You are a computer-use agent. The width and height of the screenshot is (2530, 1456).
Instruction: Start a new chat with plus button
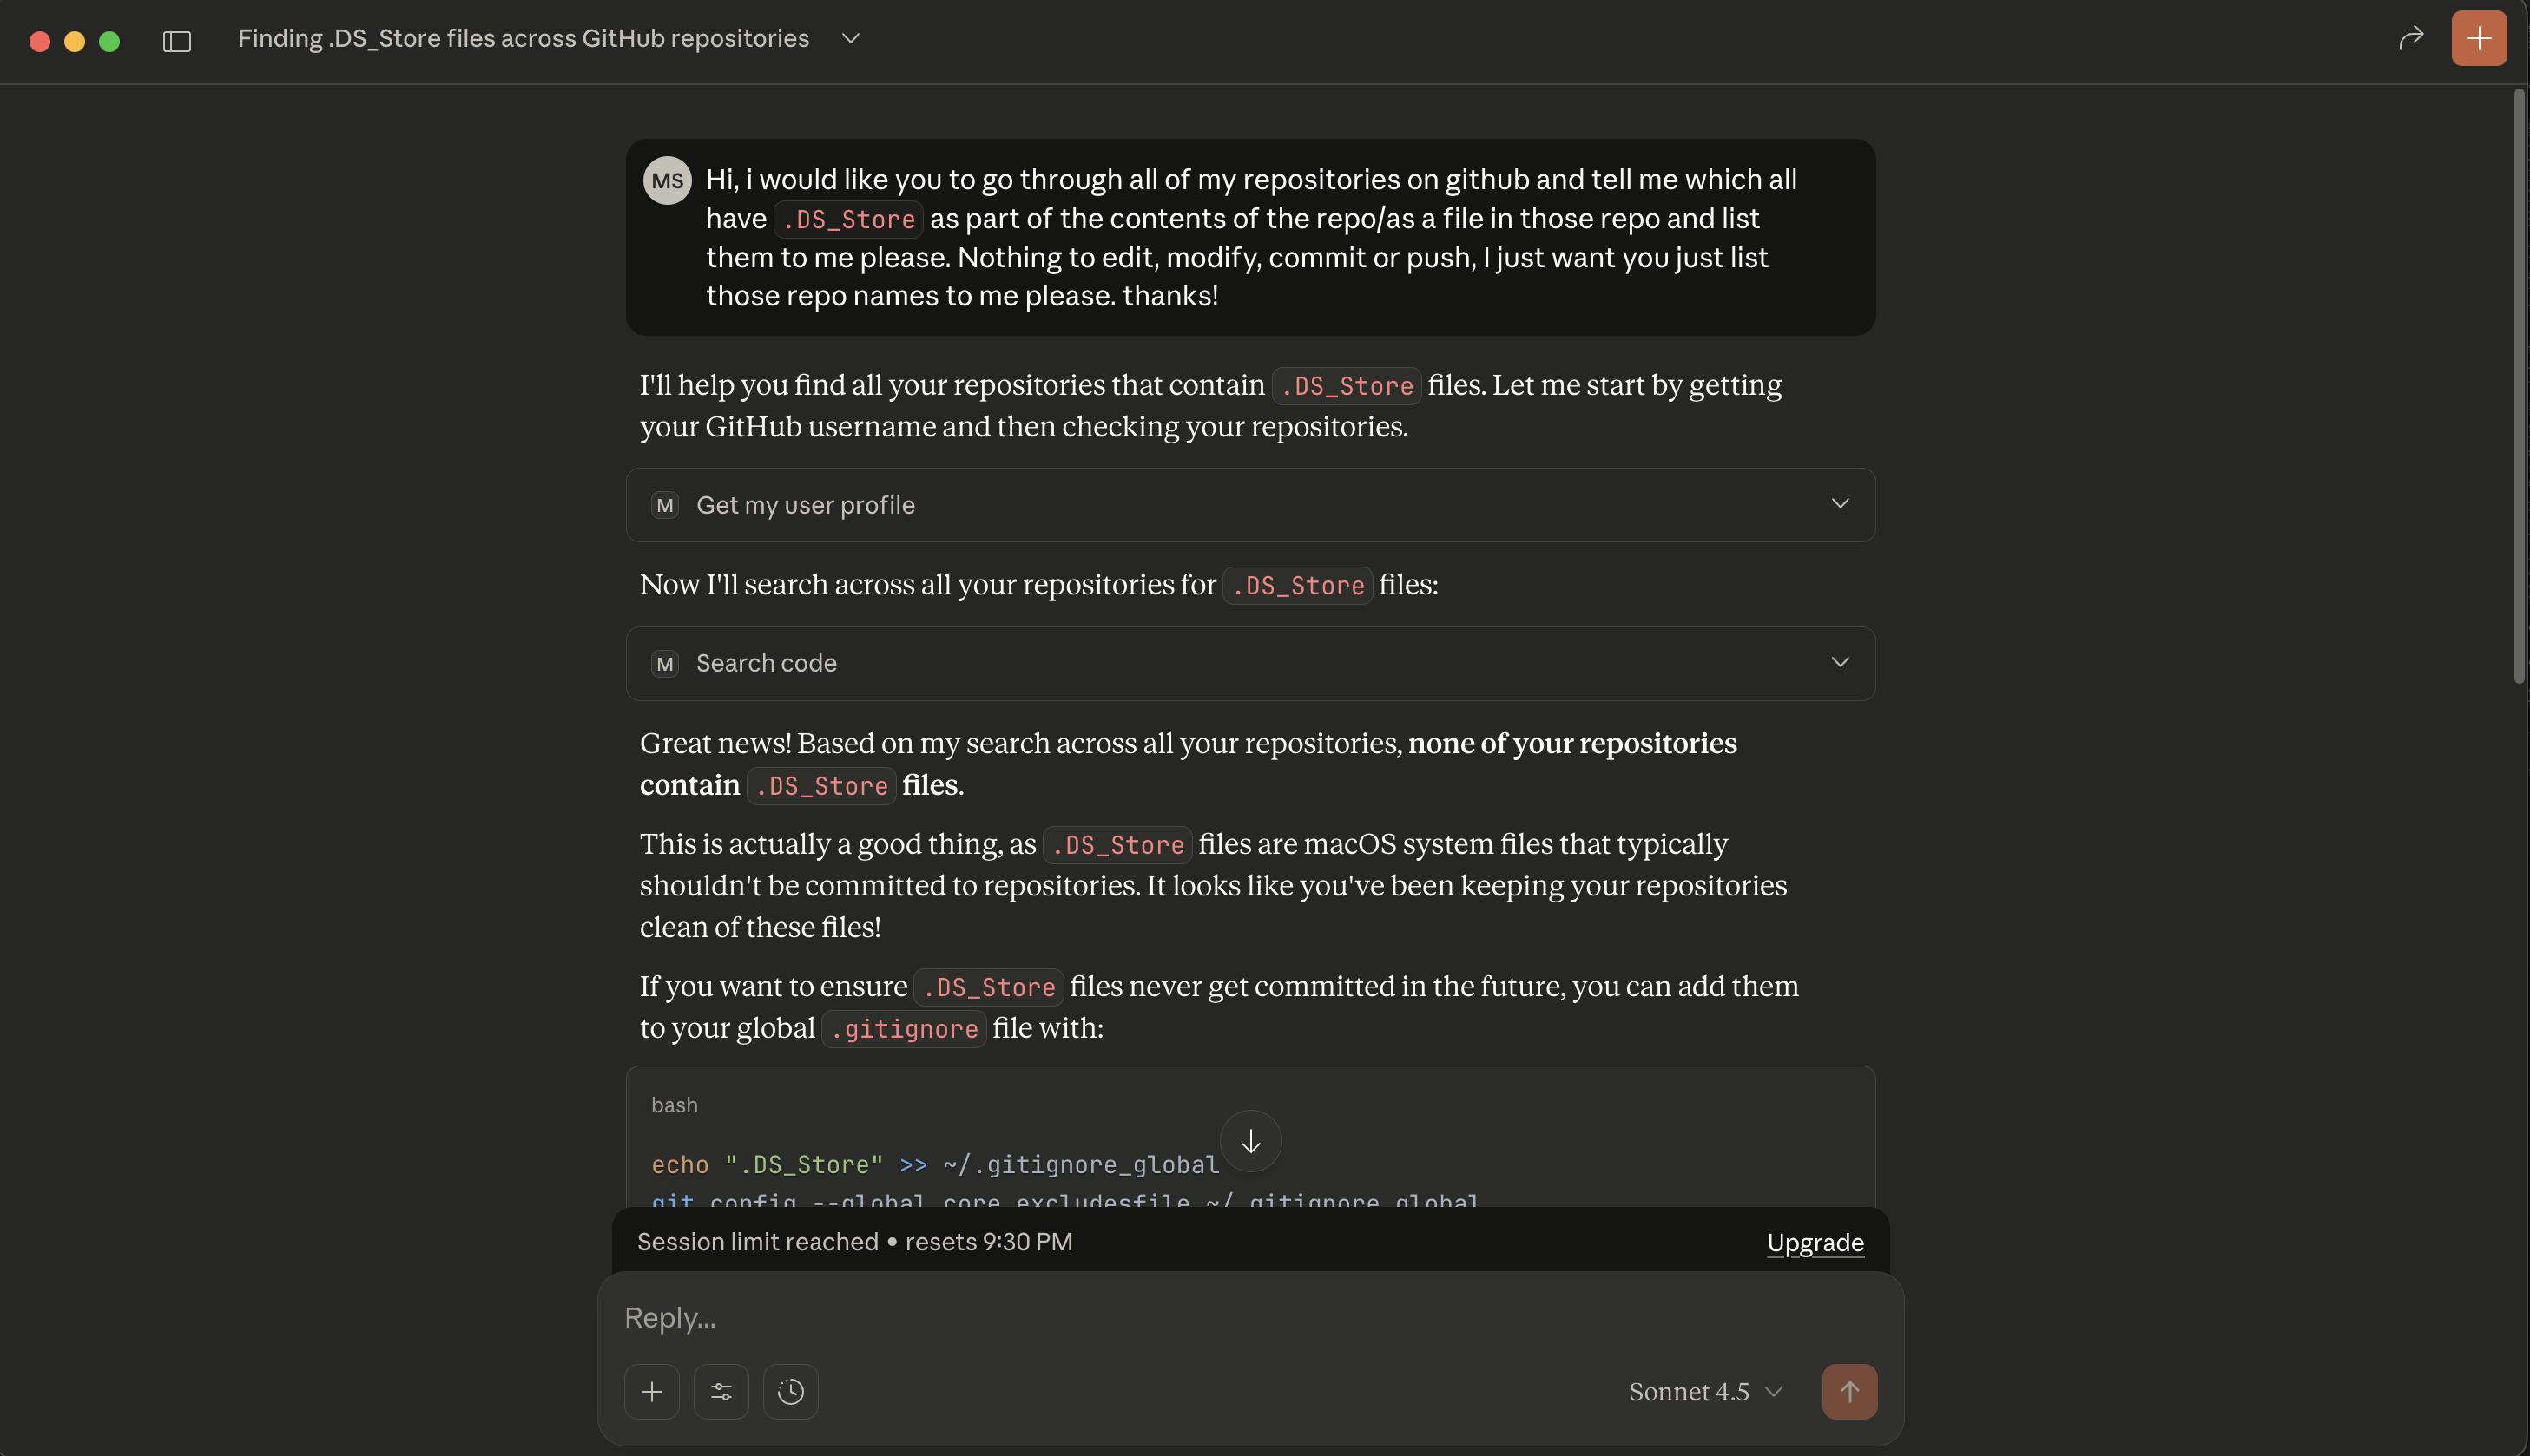click(x=2478, y=39)
